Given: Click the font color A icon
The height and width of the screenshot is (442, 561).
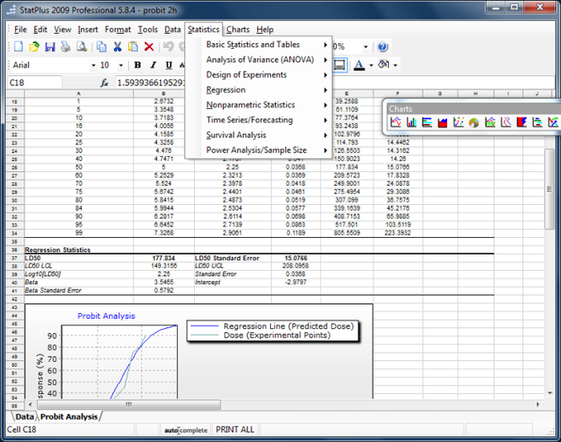Looking at the screenshot, I should pos(359,65).
